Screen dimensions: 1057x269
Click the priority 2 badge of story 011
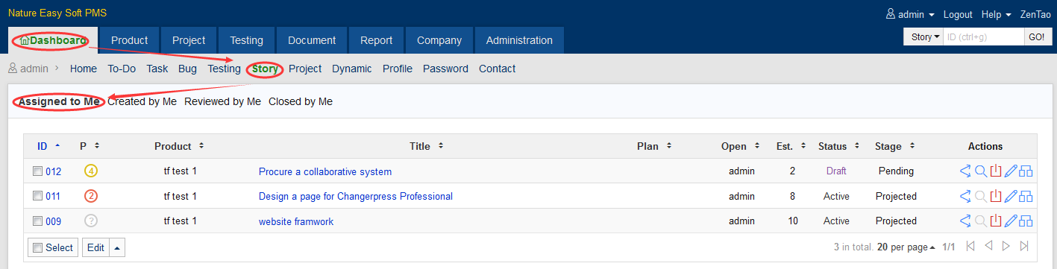click(x=91, y=197)
